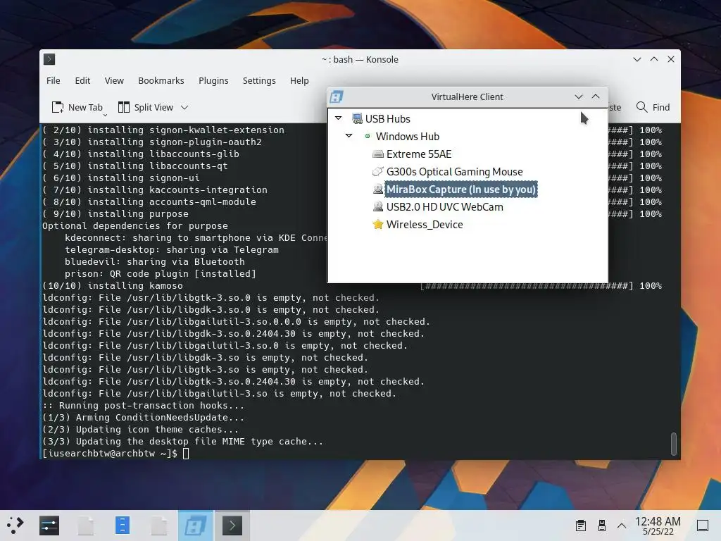Maximize the Konsole window
This screenshot has height=541, width=721.
pos(654,59)
